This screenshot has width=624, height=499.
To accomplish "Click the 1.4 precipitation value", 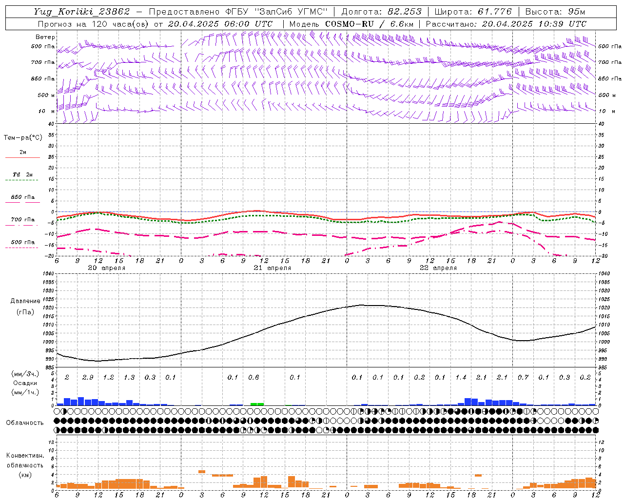I will (x=461, y=378).
